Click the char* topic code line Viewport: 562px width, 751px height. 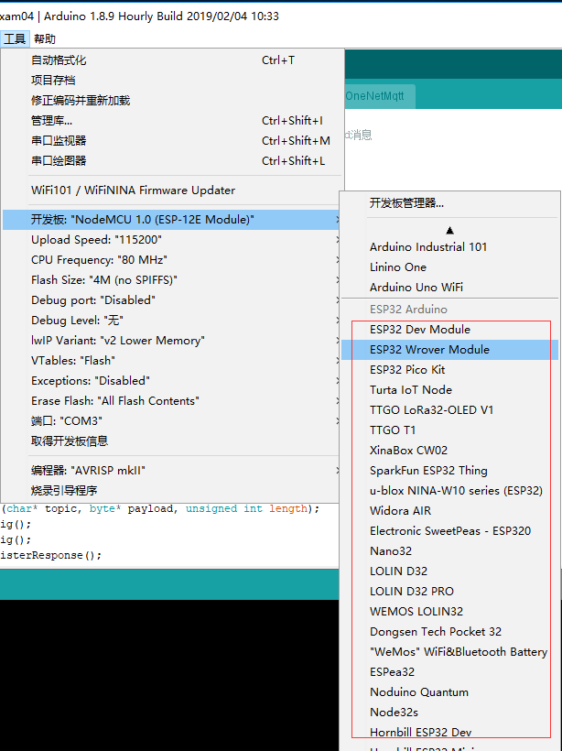tap(160, 508)
